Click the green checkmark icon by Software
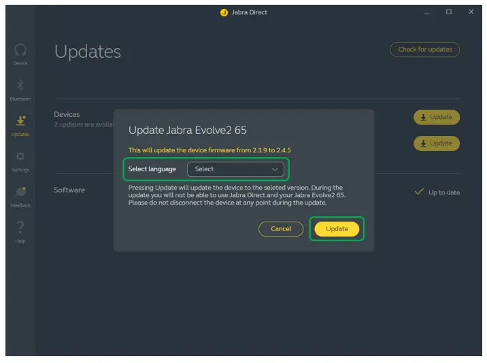Screen dimensions: 487x363 point(419,191)
